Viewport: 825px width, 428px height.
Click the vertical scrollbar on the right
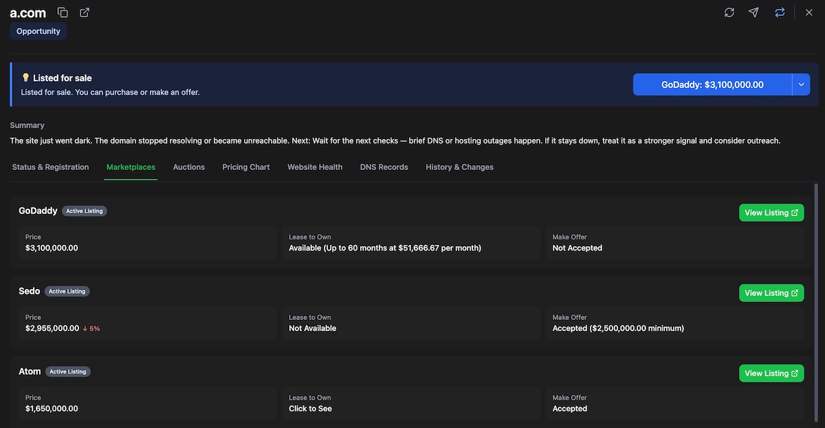click(x=816, y=303)
